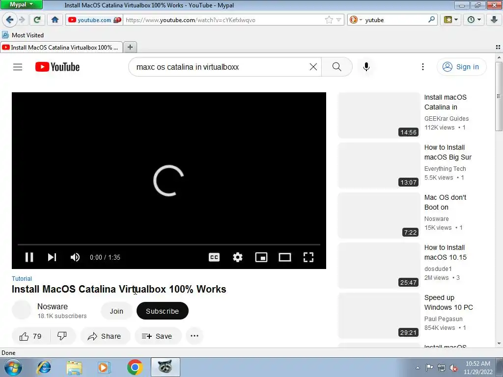This screenshot has width=503, height=377.
Task: Show the downloads panel
Action: [x=494, y=20]
